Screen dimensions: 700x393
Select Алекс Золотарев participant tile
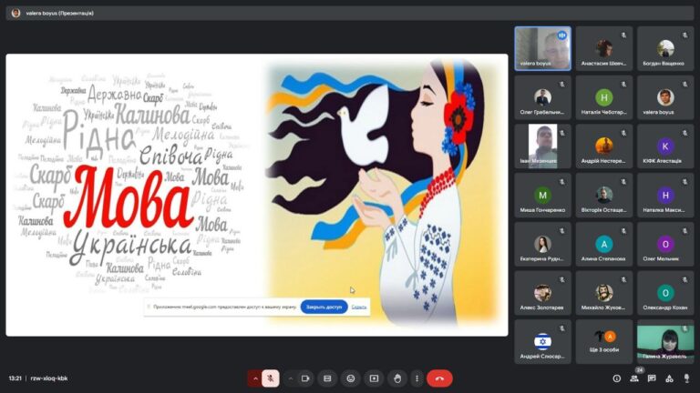(x=542, y=293)
